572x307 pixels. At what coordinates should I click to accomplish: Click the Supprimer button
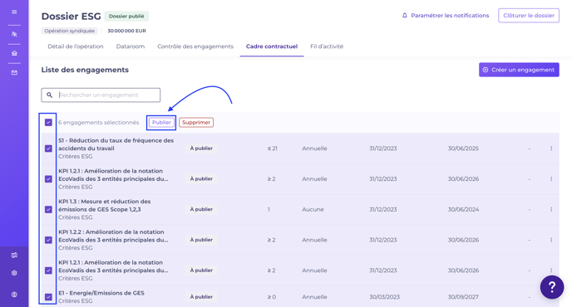coord(196,122)
